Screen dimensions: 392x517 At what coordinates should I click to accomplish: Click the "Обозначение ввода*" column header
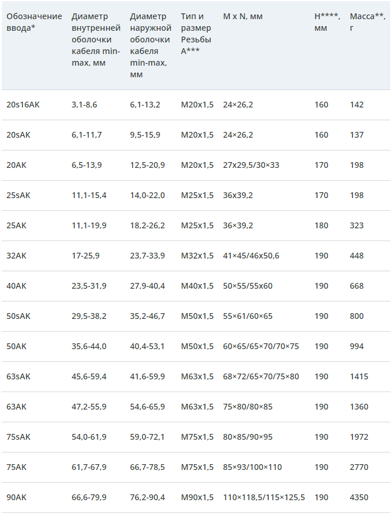tap(34, 22)
